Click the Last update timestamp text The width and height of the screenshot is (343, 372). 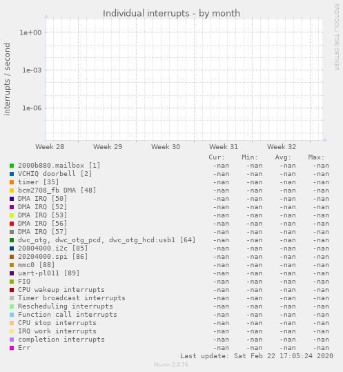click(257, 356)
